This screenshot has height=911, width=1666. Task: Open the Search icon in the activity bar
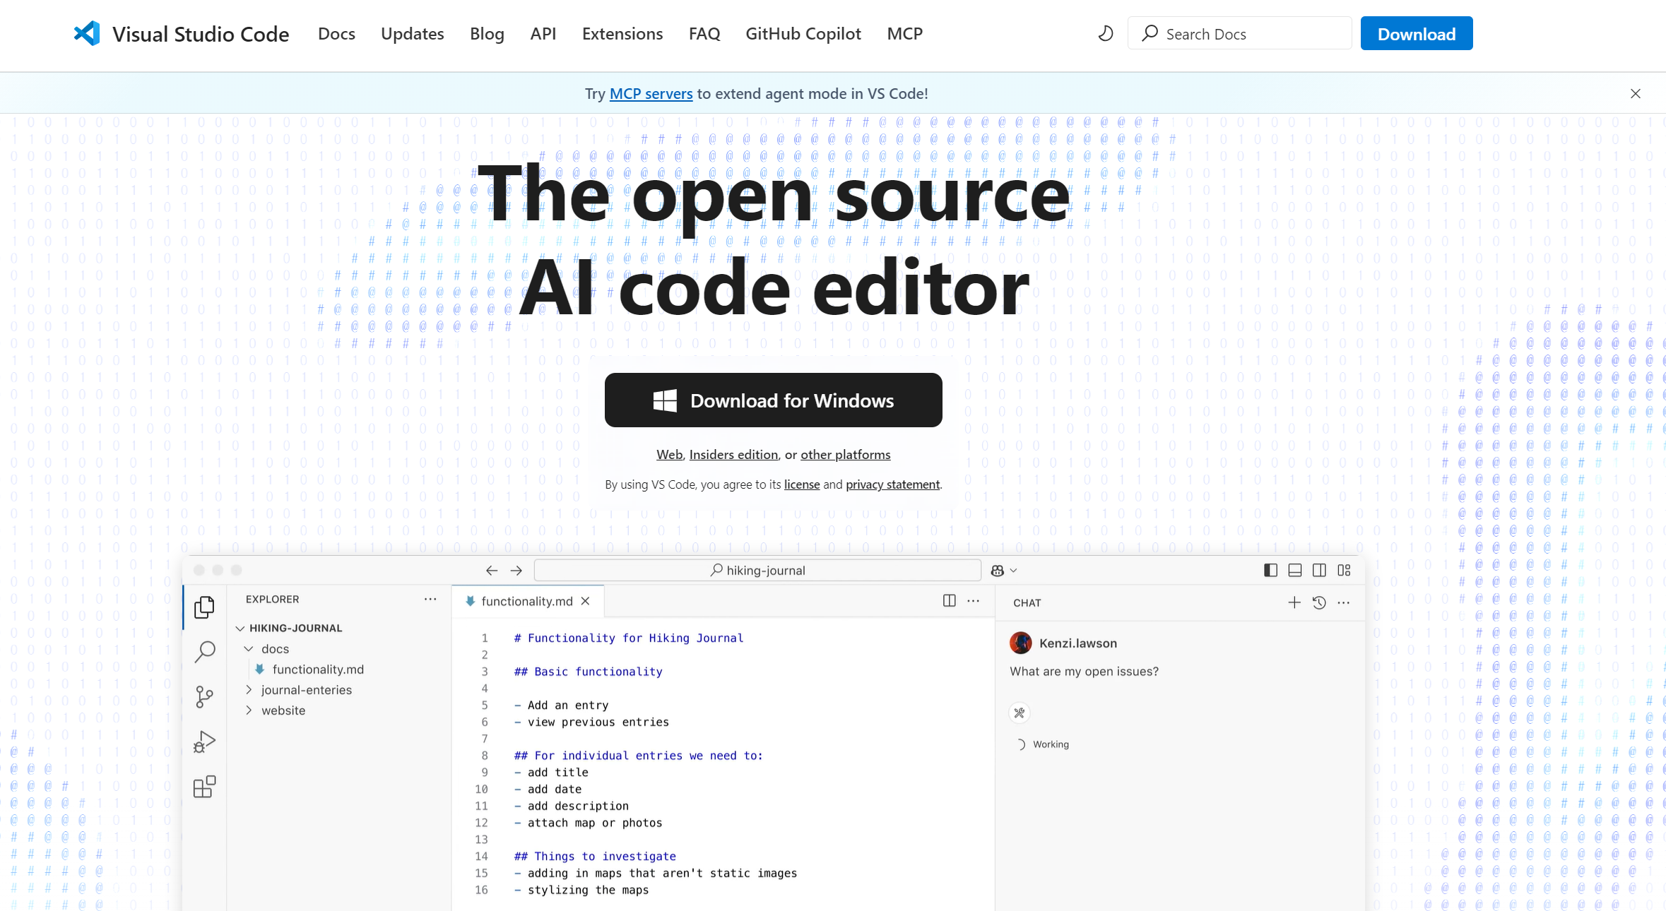pos(204,651)
